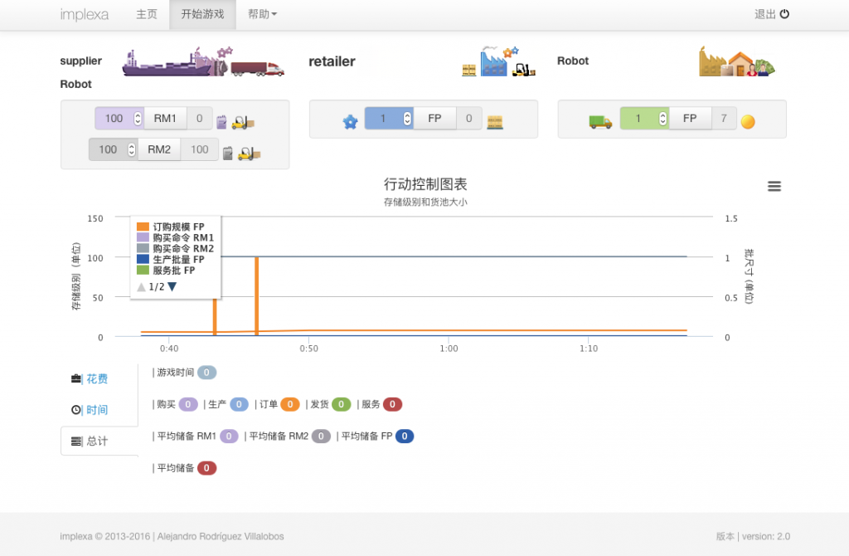Click the pallet stock icon beside retailer FP

pos(495,121)
